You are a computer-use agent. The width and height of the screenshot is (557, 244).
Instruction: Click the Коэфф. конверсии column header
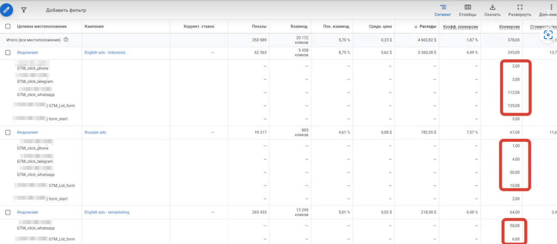pyautogui.click(x=460, y=27)
